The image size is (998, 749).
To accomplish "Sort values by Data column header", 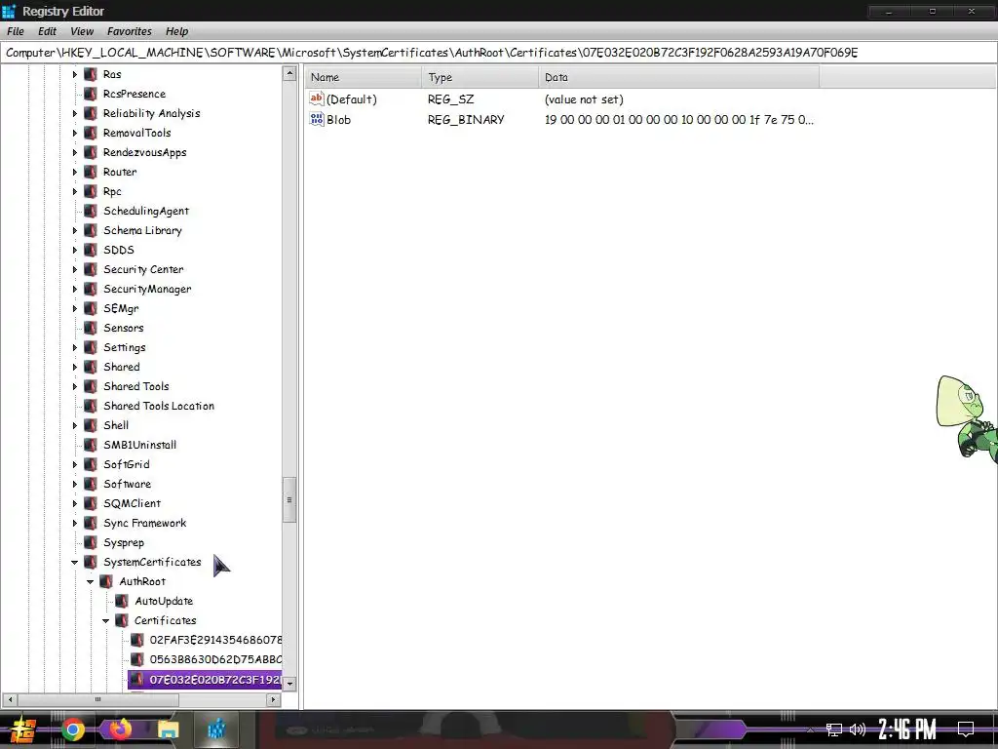I will (x=678, y=77).
